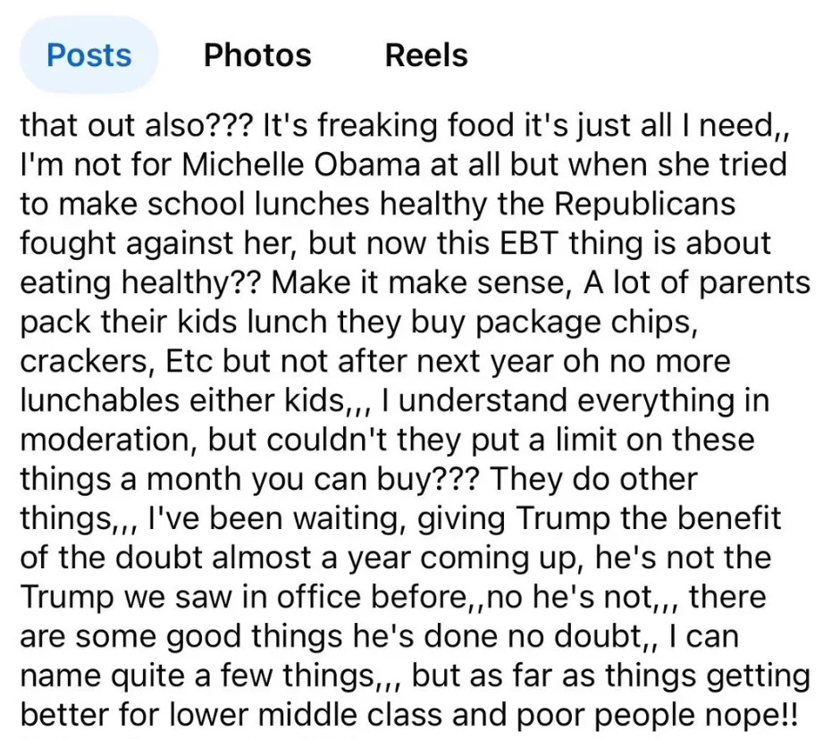Click the text mentioning Michelle Obama

[x=268, y=164]
